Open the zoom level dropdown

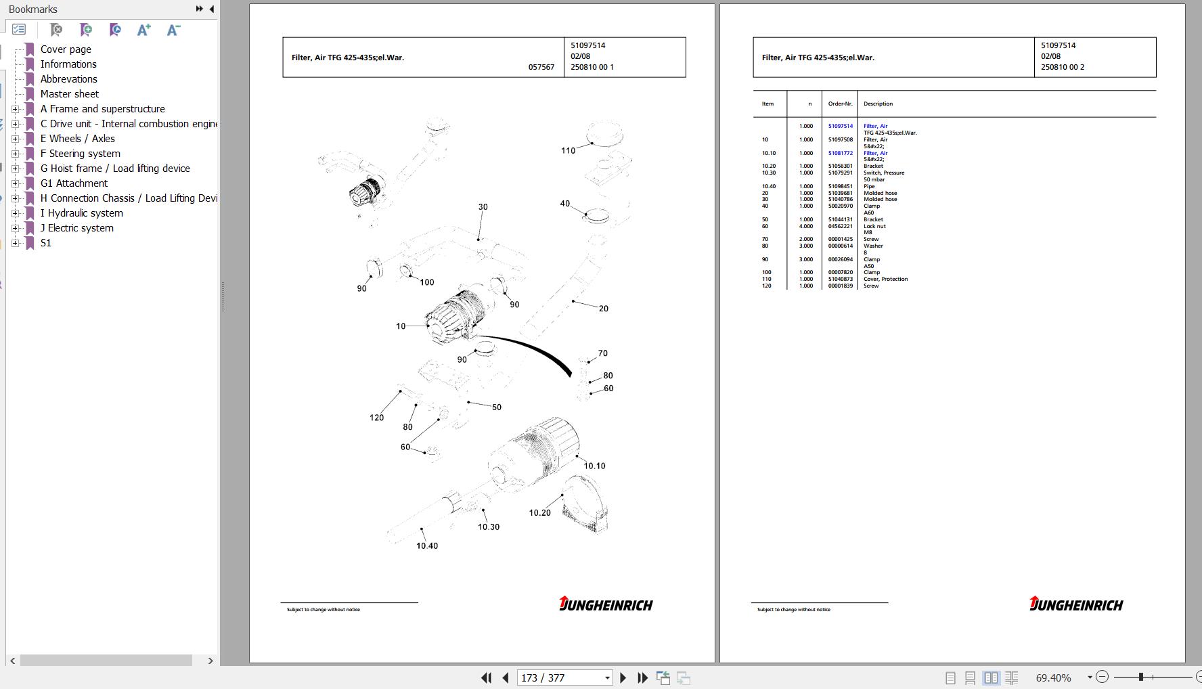click(x=1090, y=677)
